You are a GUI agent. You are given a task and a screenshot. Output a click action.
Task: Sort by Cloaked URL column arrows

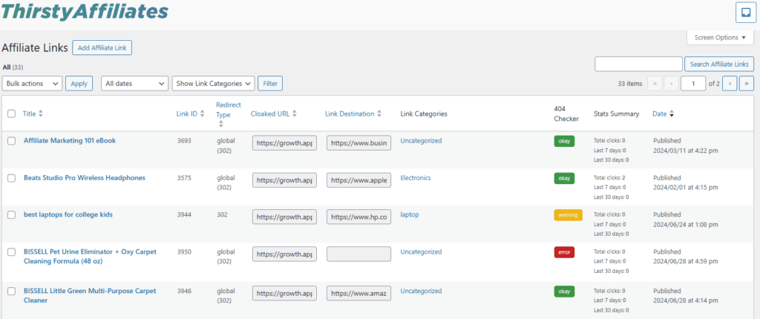point(294,114)
